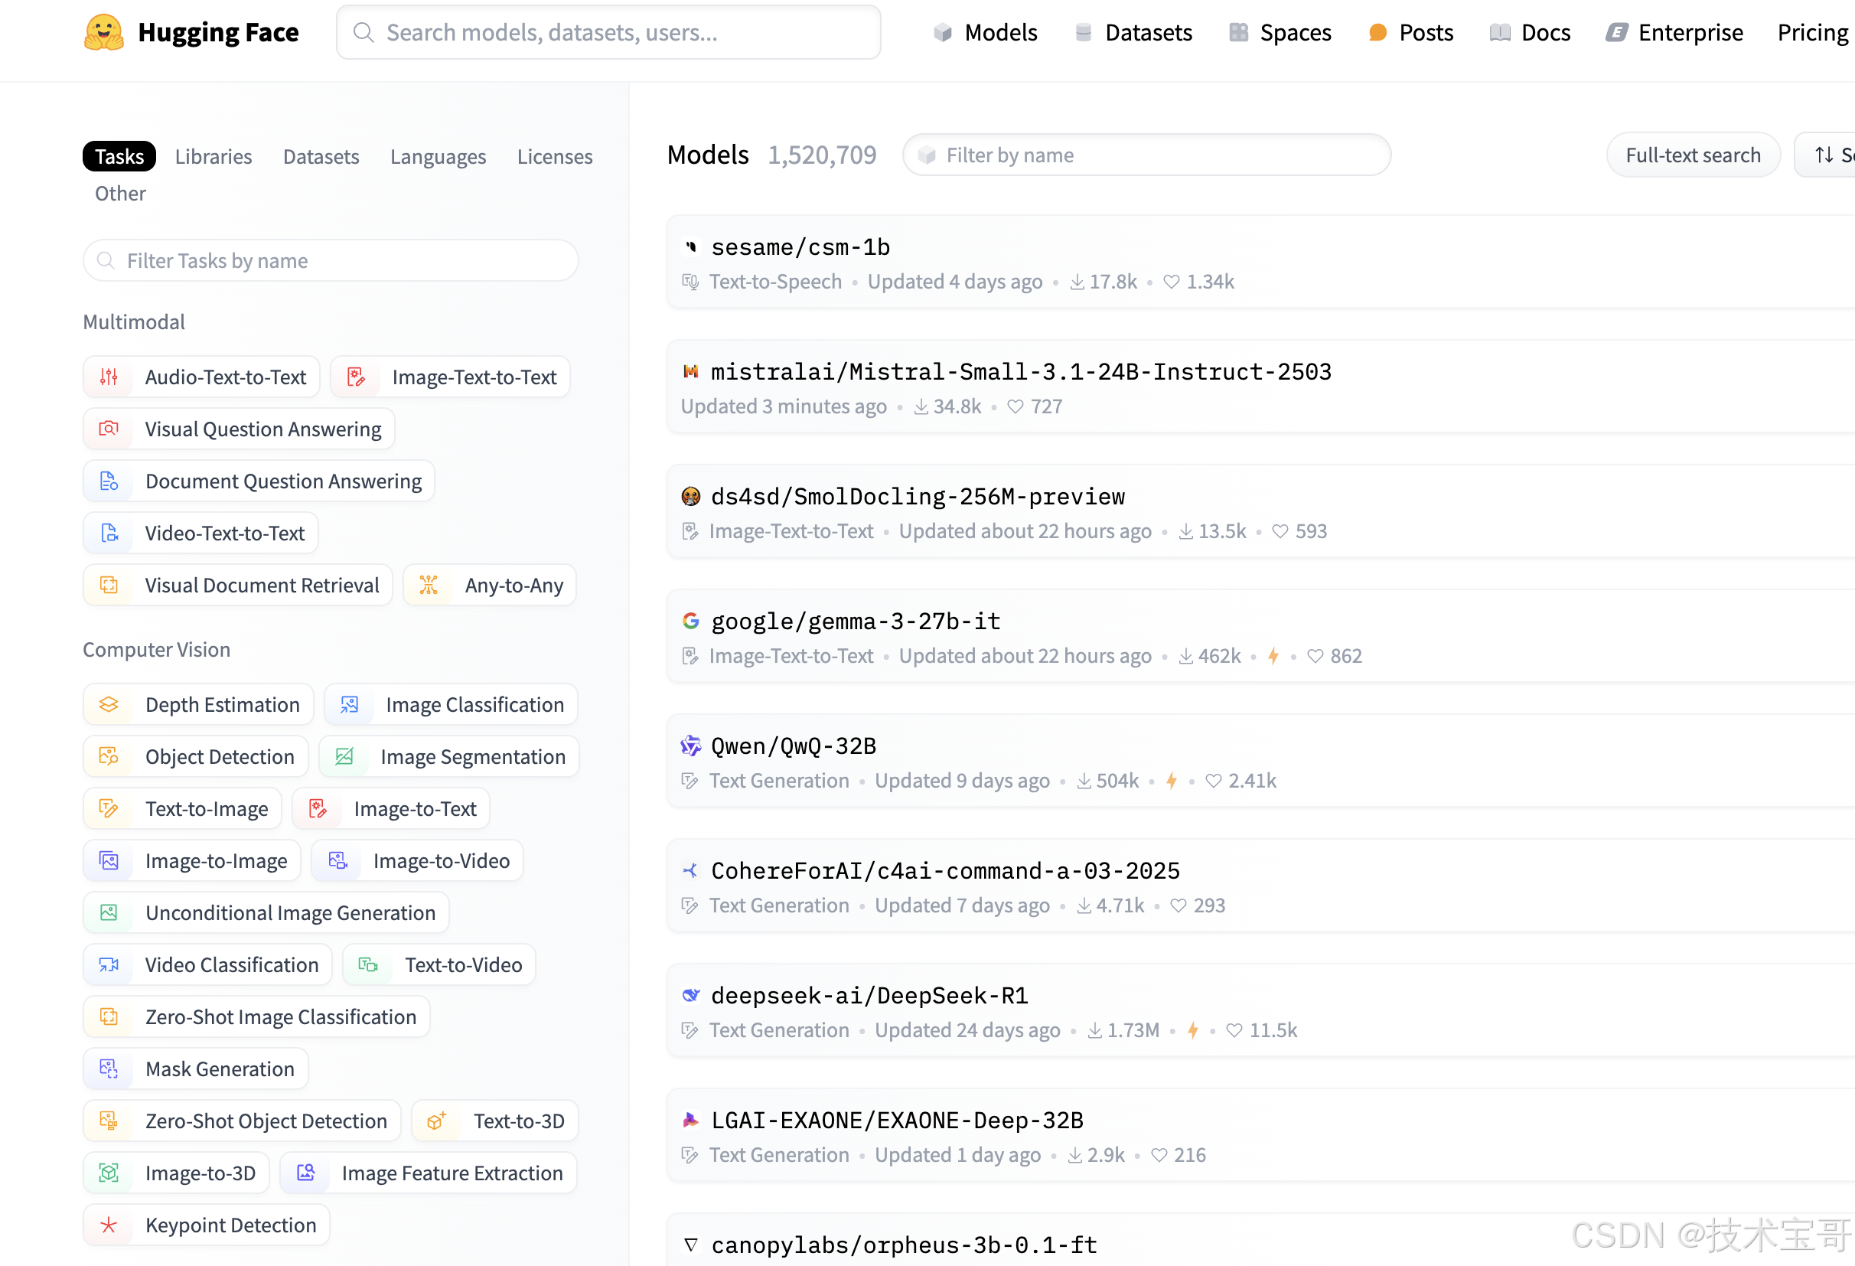
Task: Click the lightning bolt on DeepSeek-R1 row
Action: pyautogui.click(x=1192, y=1029)
